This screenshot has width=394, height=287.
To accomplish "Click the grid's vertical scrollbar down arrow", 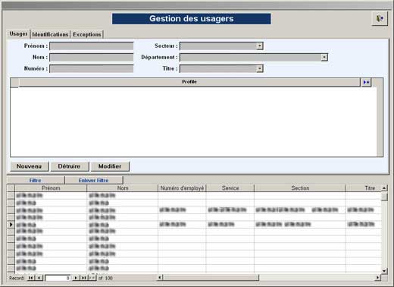I will coord(384,271).
